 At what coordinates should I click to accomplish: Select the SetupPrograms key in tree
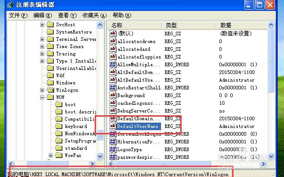[80, 141]
